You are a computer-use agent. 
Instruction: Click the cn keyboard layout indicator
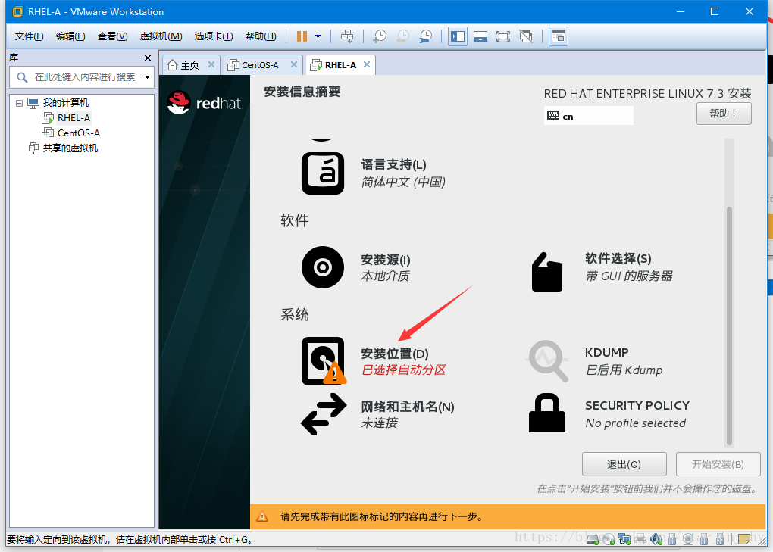pyautogui.click(x=588, y=116)
